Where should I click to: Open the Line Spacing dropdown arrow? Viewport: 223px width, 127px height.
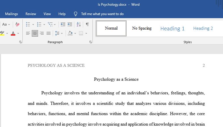[62, 33]
